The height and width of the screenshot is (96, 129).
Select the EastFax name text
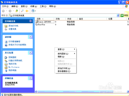(42, 25)
